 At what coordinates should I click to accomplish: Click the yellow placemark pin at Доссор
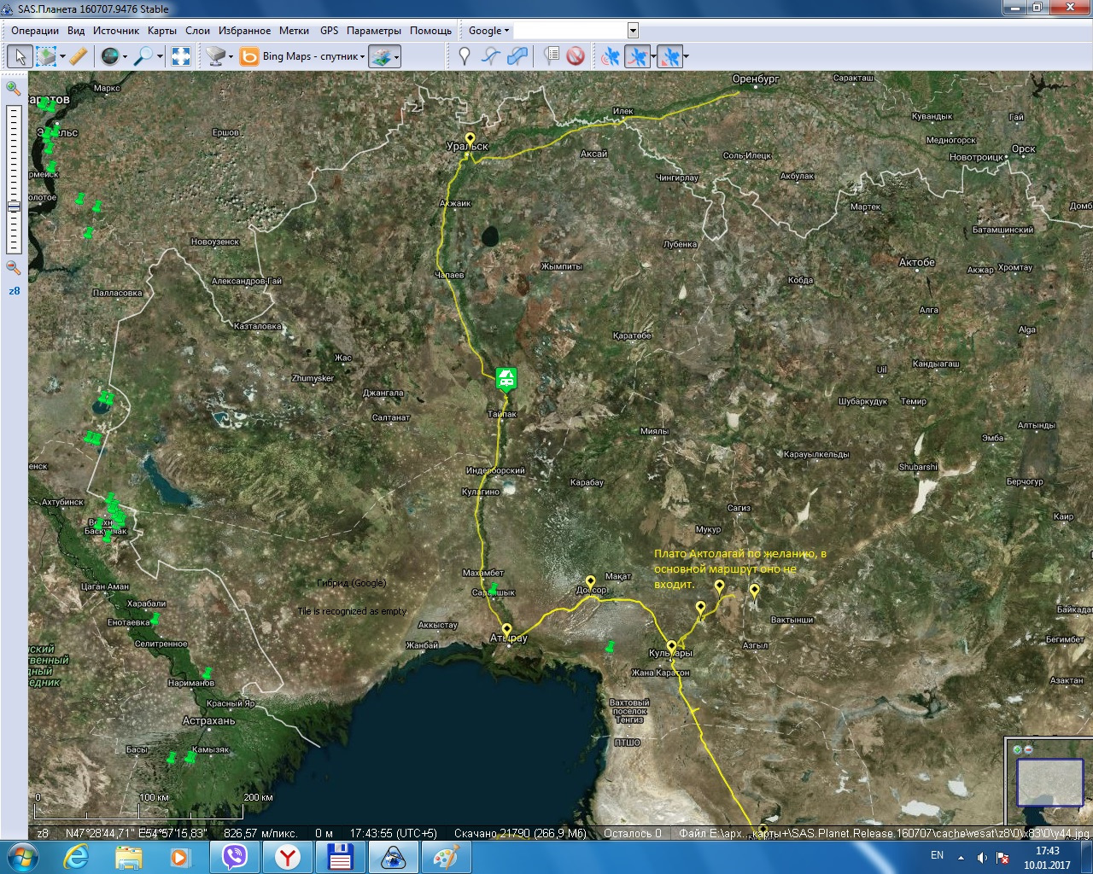pyautogui.click(x=590, y=583)
